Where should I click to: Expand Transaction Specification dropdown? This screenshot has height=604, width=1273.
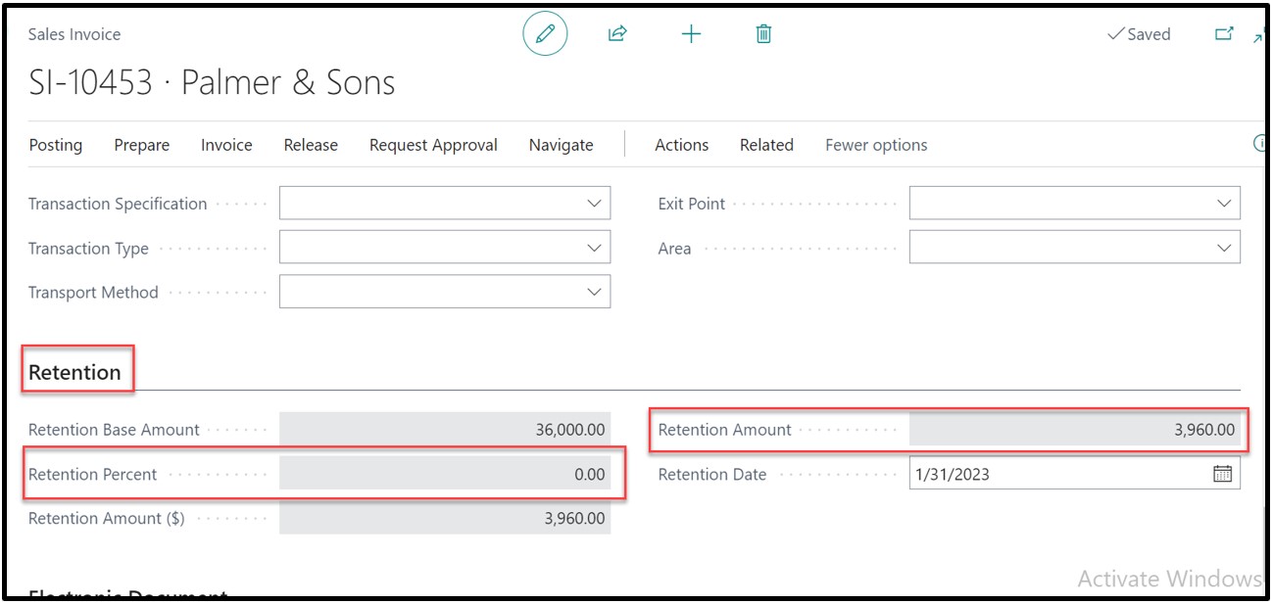tap(594, 204)
